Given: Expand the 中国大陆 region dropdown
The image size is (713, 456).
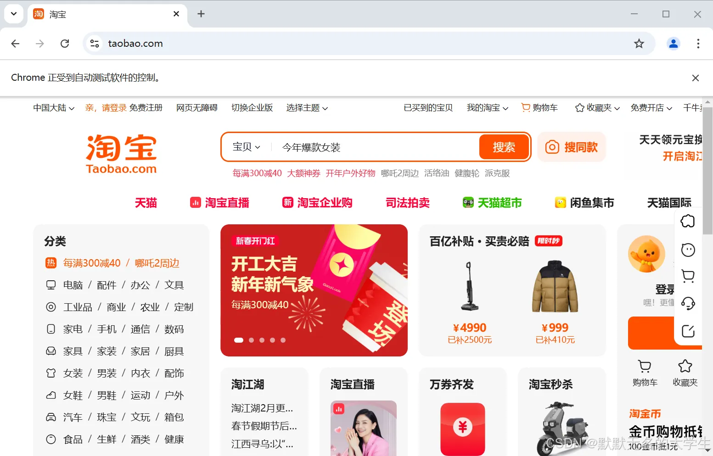Looking at the screenshot, I should (54, 108).
